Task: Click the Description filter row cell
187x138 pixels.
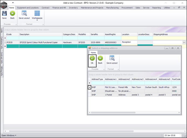Action: pos(40,38)
